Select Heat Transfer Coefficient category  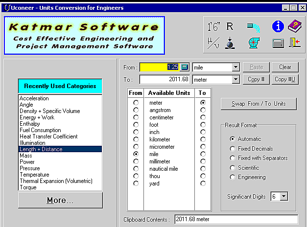point(60,136)
